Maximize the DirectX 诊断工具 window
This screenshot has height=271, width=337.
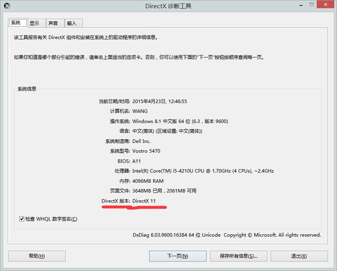point(312,5)
